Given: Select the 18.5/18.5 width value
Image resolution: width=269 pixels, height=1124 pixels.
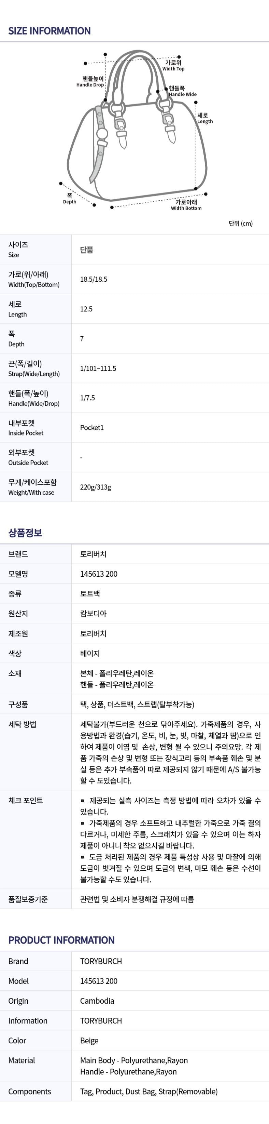Looking at the screenshot, I should click(93, 279).
